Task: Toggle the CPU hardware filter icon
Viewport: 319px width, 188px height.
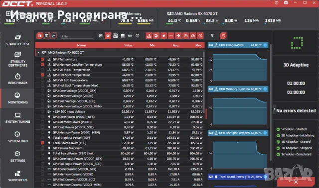Action: coord(101,36)
